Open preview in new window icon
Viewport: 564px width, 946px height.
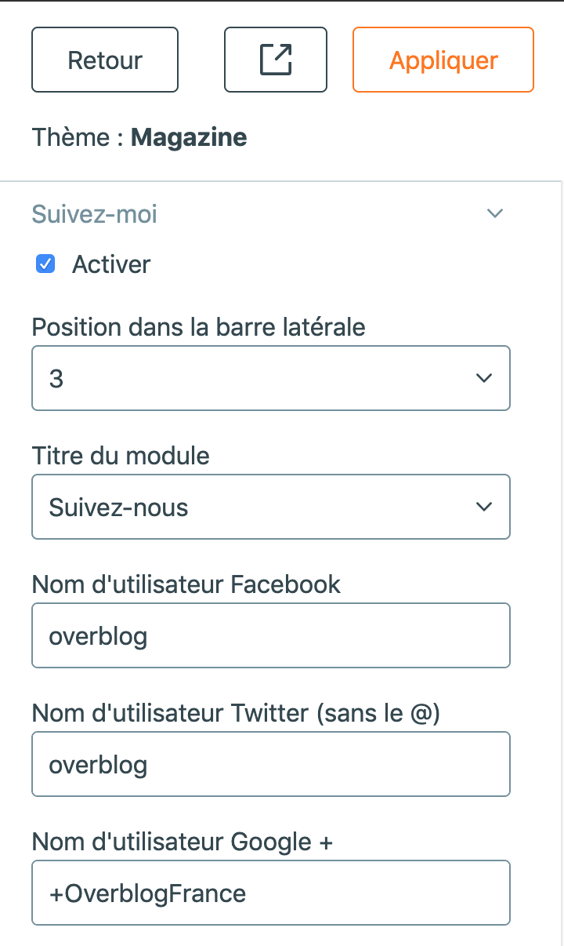point(276,60)
